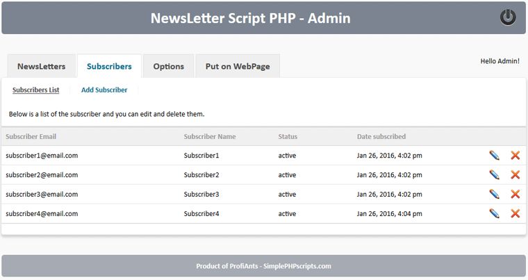Click the Subscriber Name column header
The image size is (528, 280).
pyautogui.click(x=210, y=136)
